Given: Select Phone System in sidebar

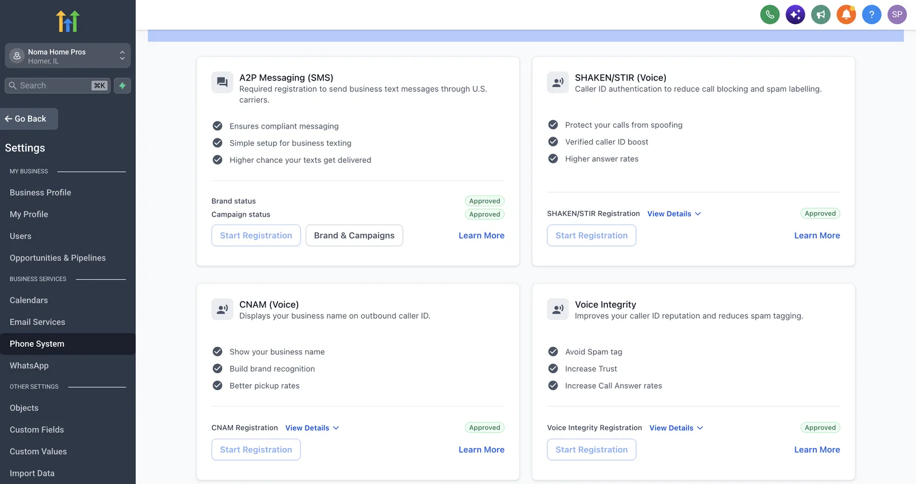Looking at the screenshot, I should tap(68, 344).
